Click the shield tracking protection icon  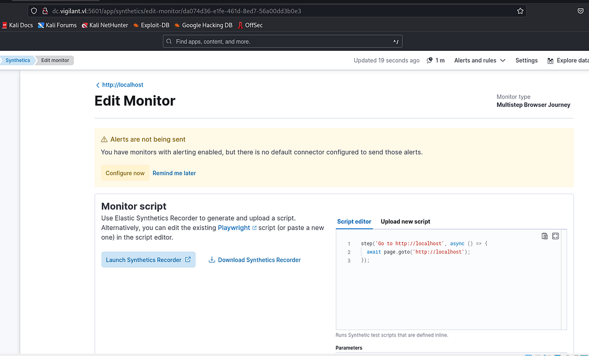coord(34,11)
